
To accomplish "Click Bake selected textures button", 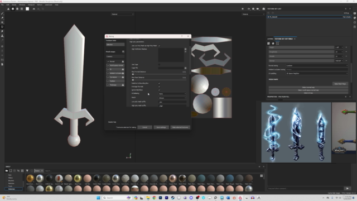I will pyautogui.click(x=180, y=127).
